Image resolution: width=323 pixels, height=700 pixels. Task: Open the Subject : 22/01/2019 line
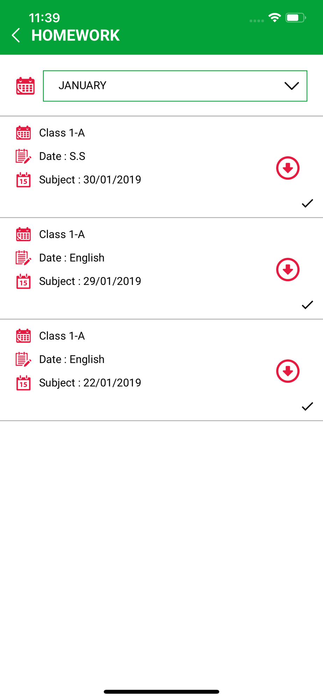tap(90, 383)
